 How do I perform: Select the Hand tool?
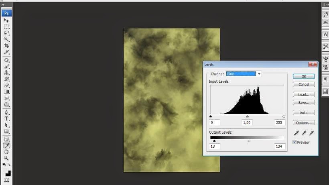[x=6, y=152]
